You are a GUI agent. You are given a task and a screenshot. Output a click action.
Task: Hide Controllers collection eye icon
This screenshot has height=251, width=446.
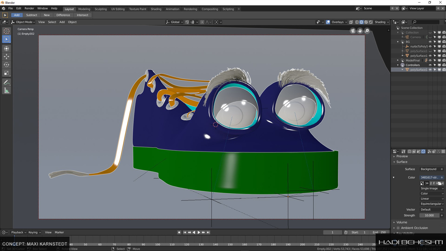(430, 65)
